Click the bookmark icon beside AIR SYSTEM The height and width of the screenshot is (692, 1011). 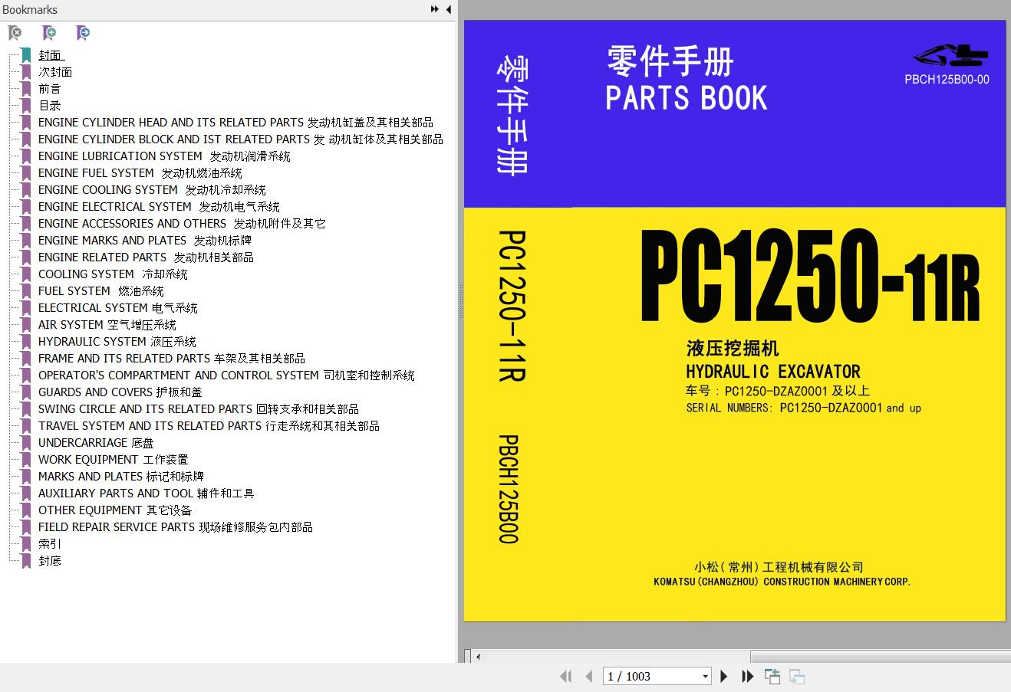(26, 325)
